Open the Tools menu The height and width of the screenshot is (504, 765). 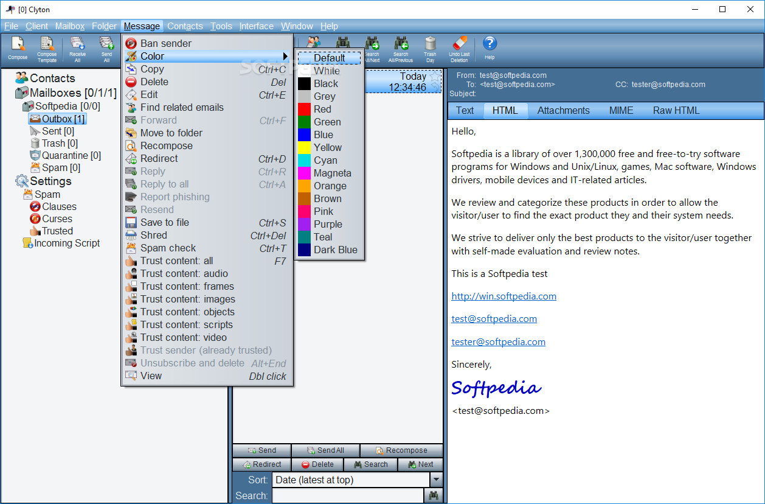(221, 26)
